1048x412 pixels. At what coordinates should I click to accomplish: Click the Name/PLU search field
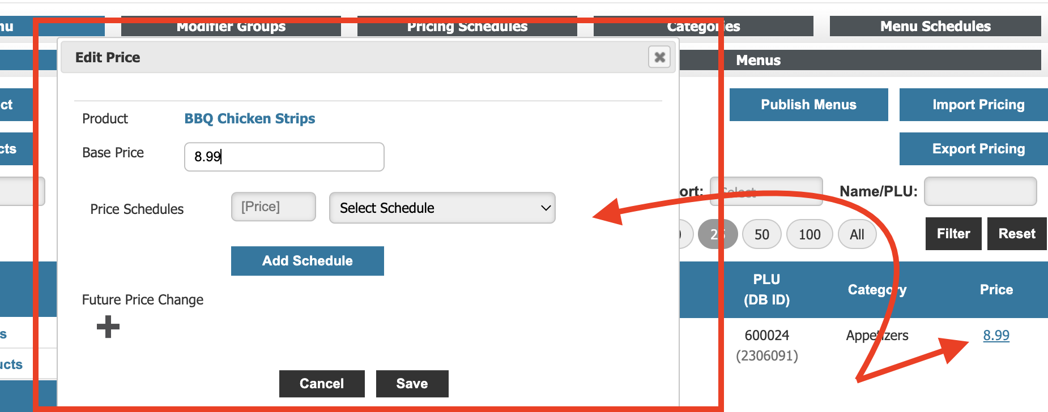[x=980, y=192]
